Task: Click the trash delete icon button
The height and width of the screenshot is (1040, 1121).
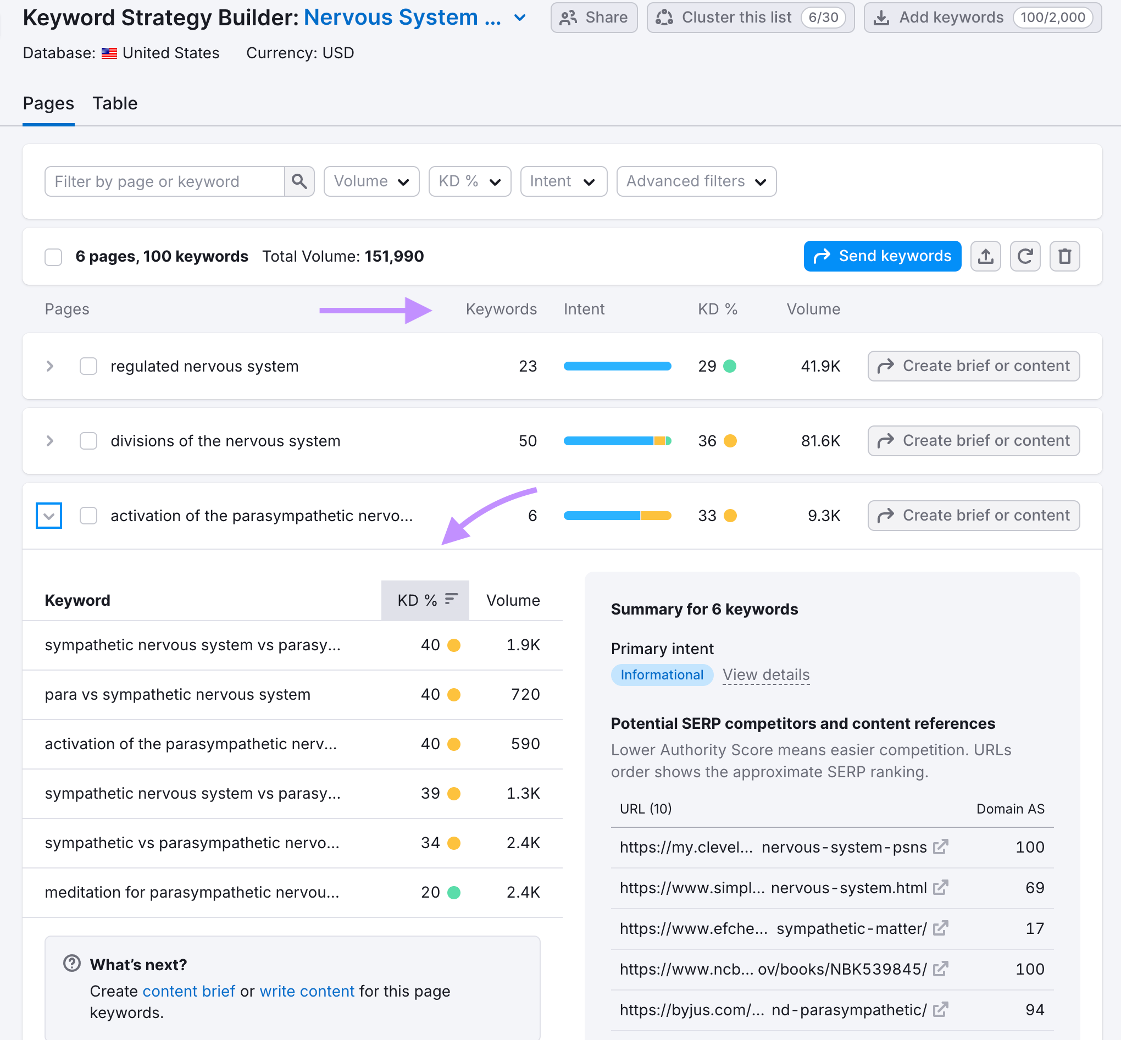Action: 1064,256
